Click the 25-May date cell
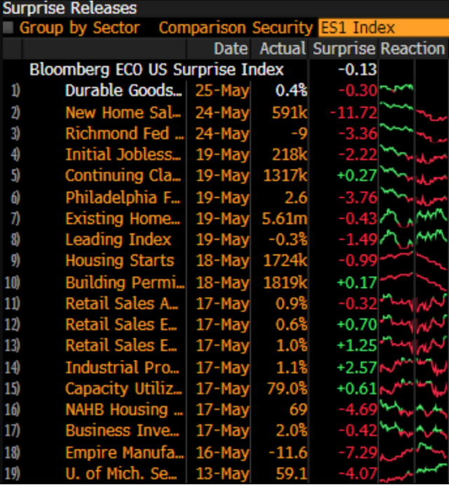This screenshot has width=449, height=485. [x=222, y=91]
